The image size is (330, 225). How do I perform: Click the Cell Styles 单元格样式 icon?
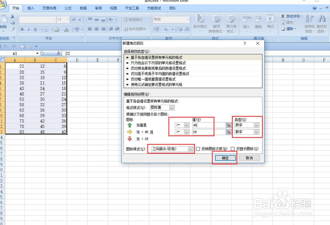tap(231, 23)
